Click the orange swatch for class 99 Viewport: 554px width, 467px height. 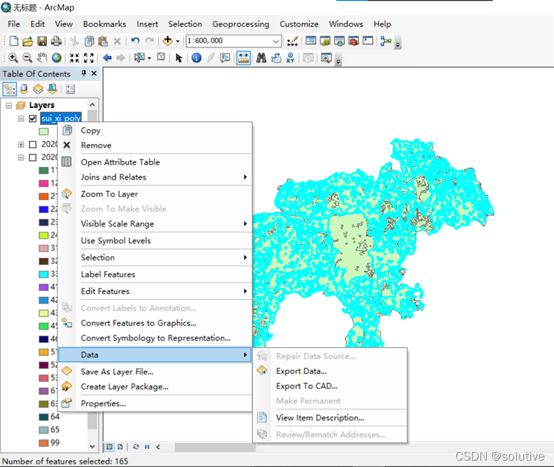point(44,443)
